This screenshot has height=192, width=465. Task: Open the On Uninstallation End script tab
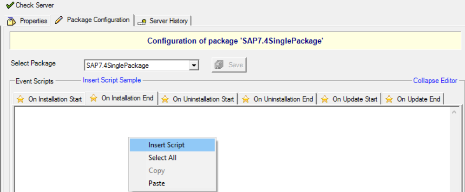click(x=278, y=99)
